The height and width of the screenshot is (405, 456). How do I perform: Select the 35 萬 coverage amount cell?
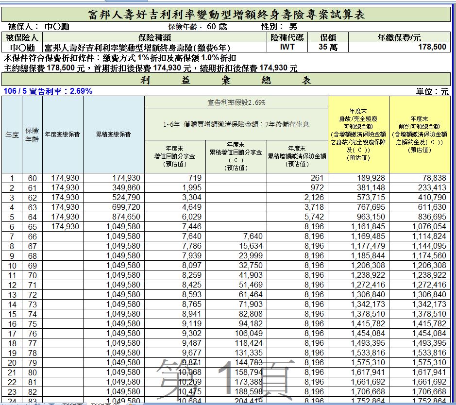click(328, 47)
